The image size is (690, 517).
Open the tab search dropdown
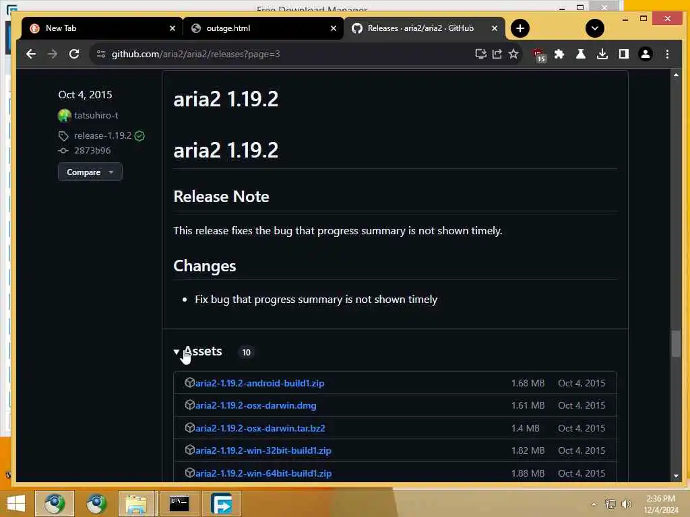[594, 28]
